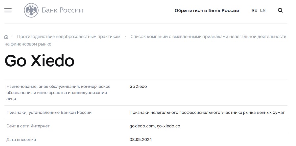This screenshot has height=146, width=296.
Task: Click the large 'Go Xiedo' page heading
Action: coord(39,61)
